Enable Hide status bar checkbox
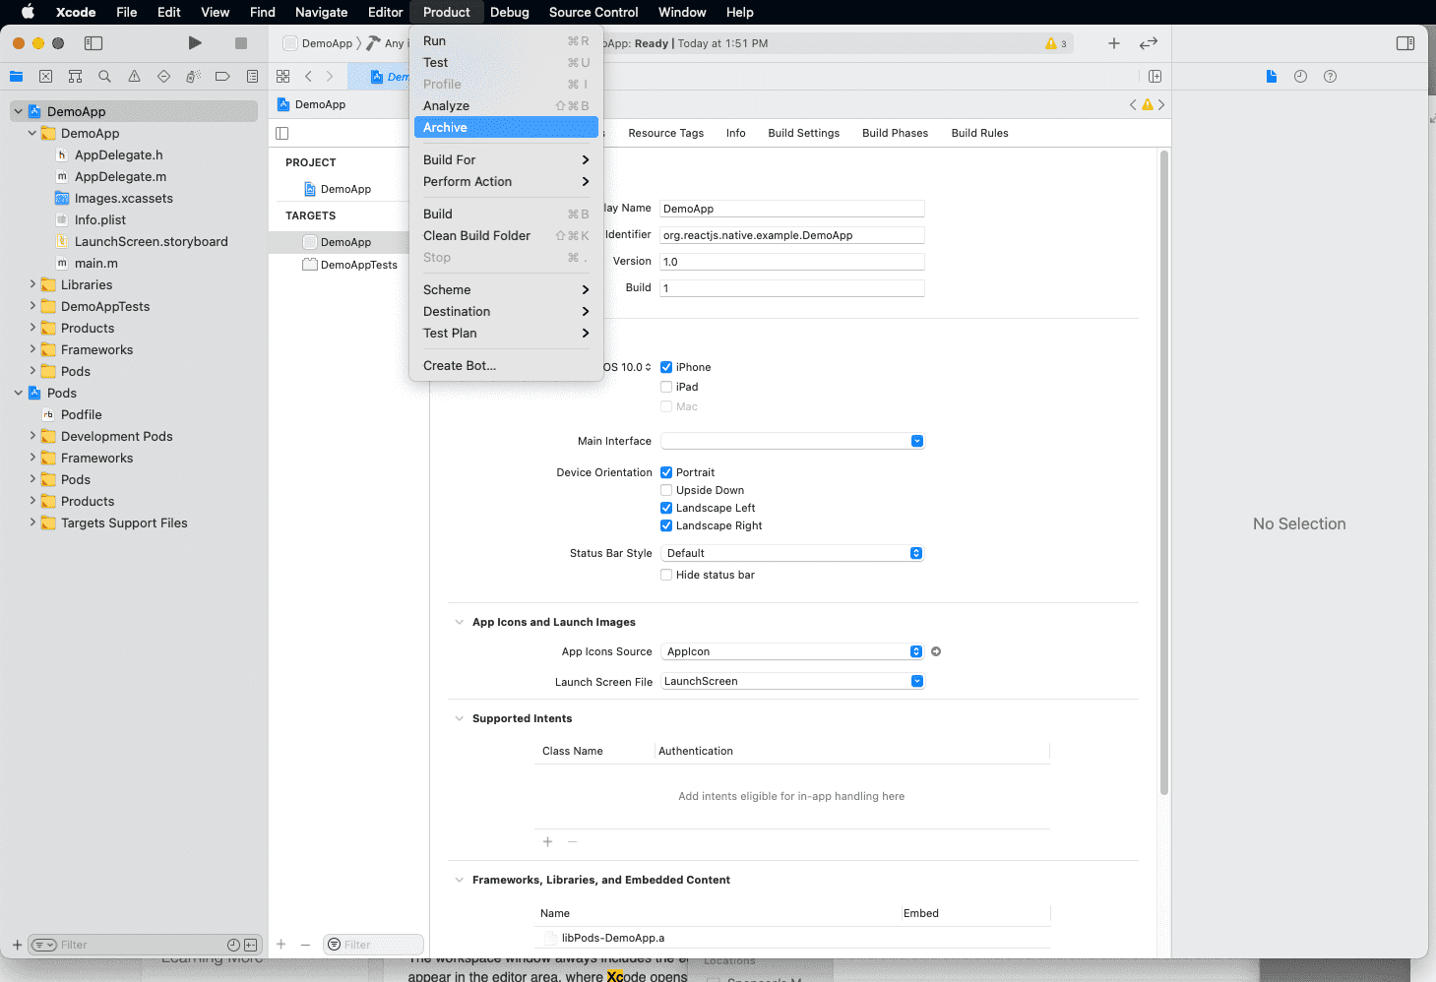 (666, 575)
